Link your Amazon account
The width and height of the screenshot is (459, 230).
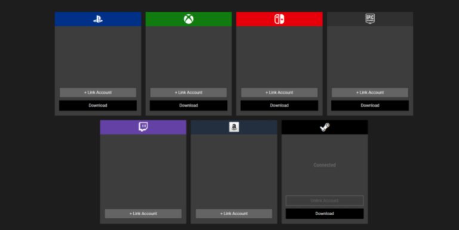click(234, 214)
